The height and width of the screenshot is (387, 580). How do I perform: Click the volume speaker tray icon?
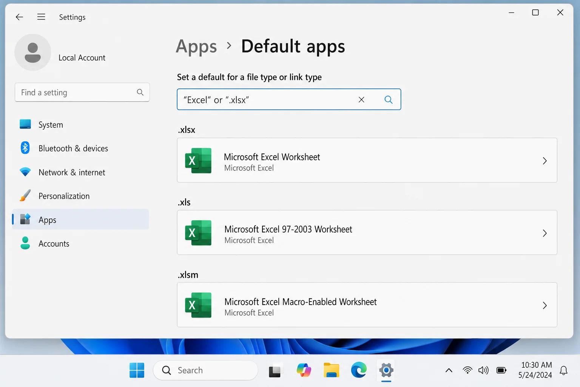[483, 370]
